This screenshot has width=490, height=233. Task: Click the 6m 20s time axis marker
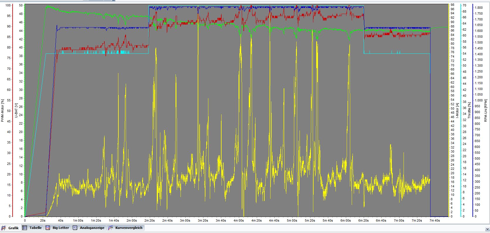point(363,221)
